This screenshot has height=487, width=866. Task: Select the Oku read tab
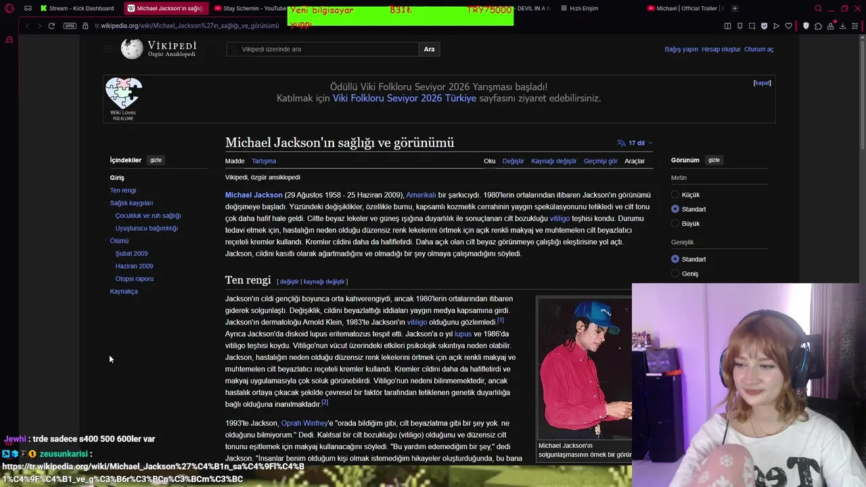(490, 161)
